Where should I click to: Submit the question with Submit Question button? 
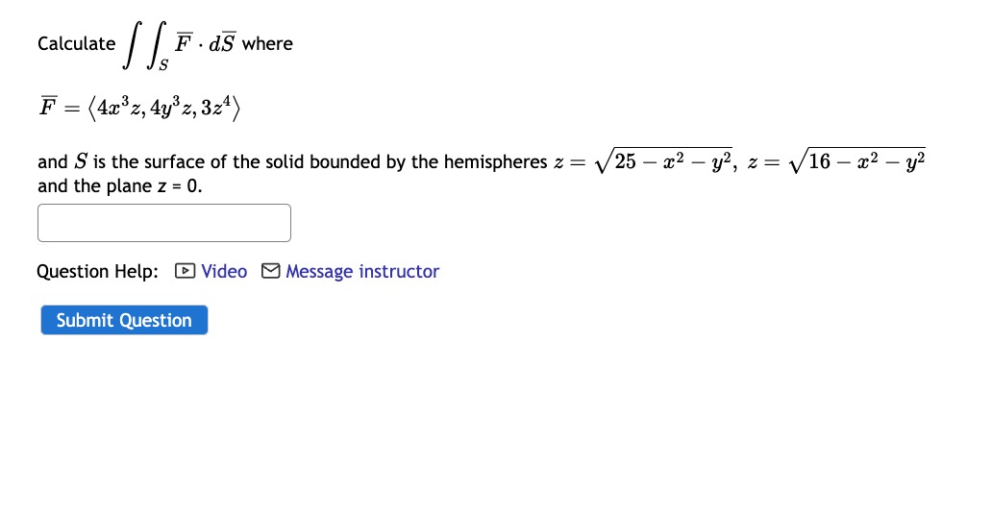coord(124,320)
